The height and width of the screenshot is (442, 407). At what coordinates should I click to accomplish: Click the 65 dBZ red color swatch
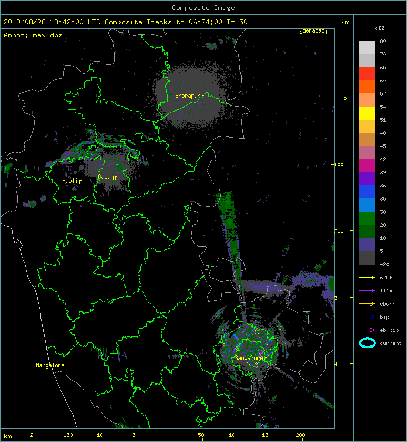[x=367, y=73]
